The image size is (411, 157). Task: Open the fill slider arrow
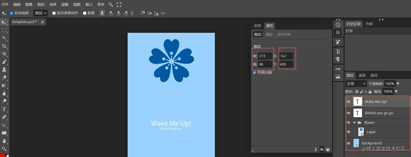(396, 91)
